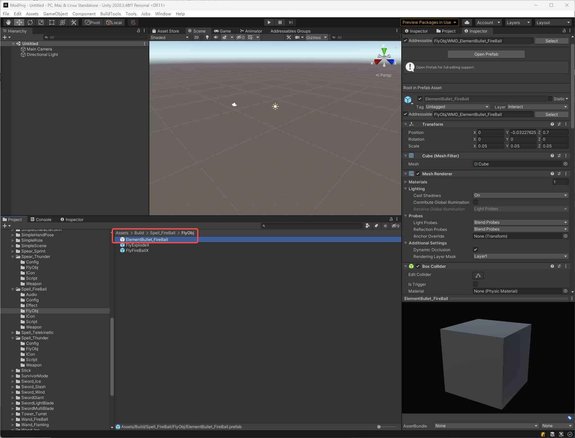Switch to Addressables Groups tab
The image size is (575, 438).
[291, 31]
